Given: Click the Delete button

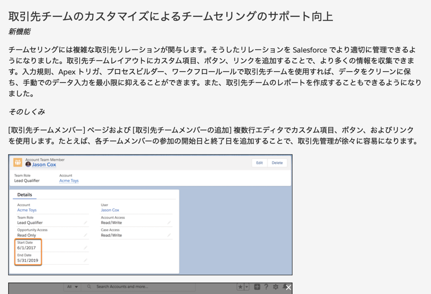Looking at the screenshot, I should (x=277, y=162).
